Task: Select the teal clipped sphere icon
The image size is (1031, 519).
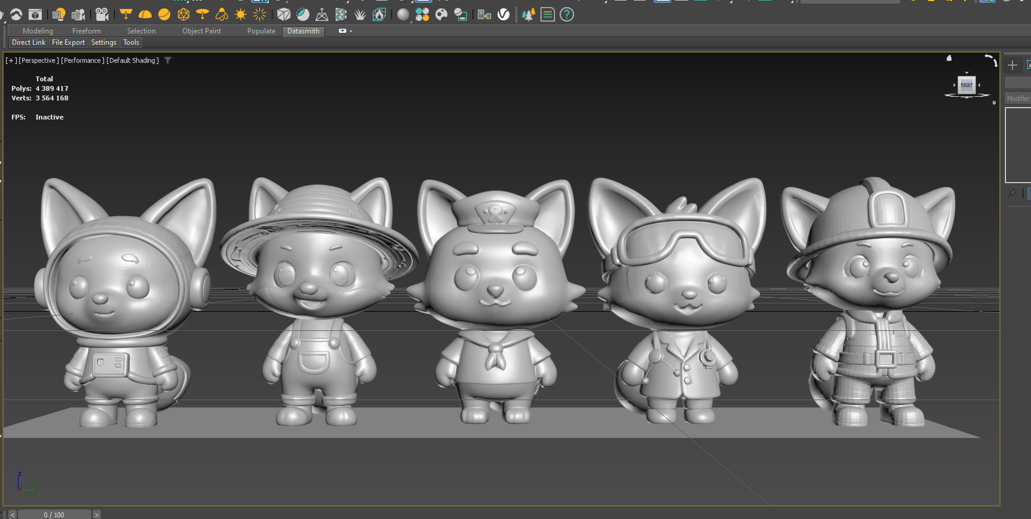Action: click(303, 14)
